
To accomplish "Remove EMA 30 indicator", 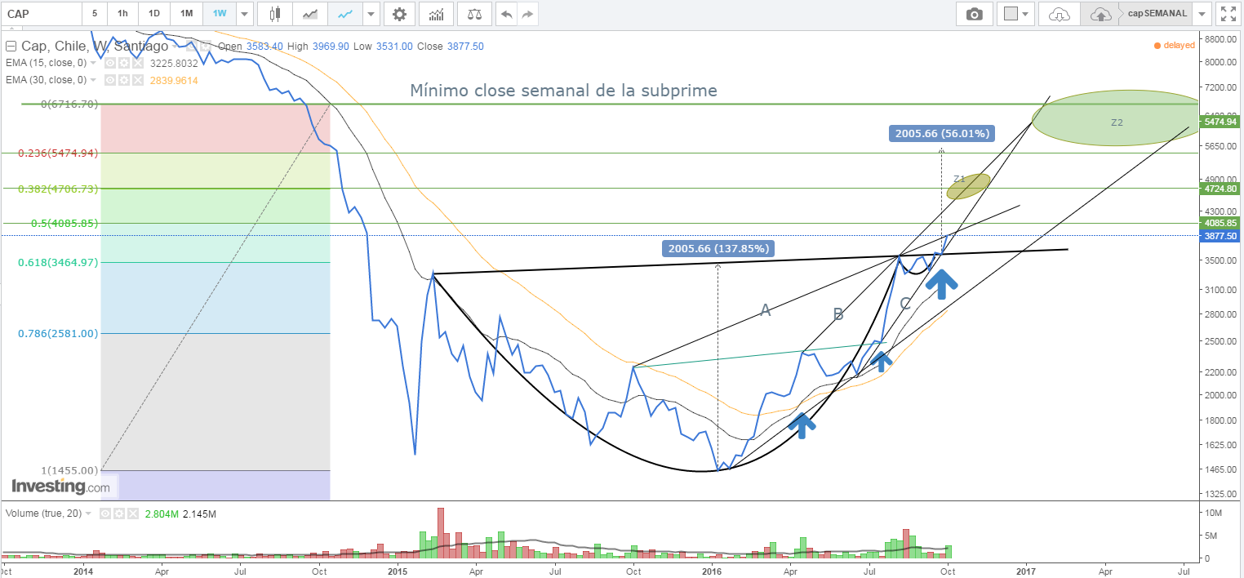I will [138, 80].
